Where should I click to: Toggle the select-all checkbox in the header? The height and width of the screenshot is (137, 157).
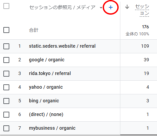pos(6,6)
